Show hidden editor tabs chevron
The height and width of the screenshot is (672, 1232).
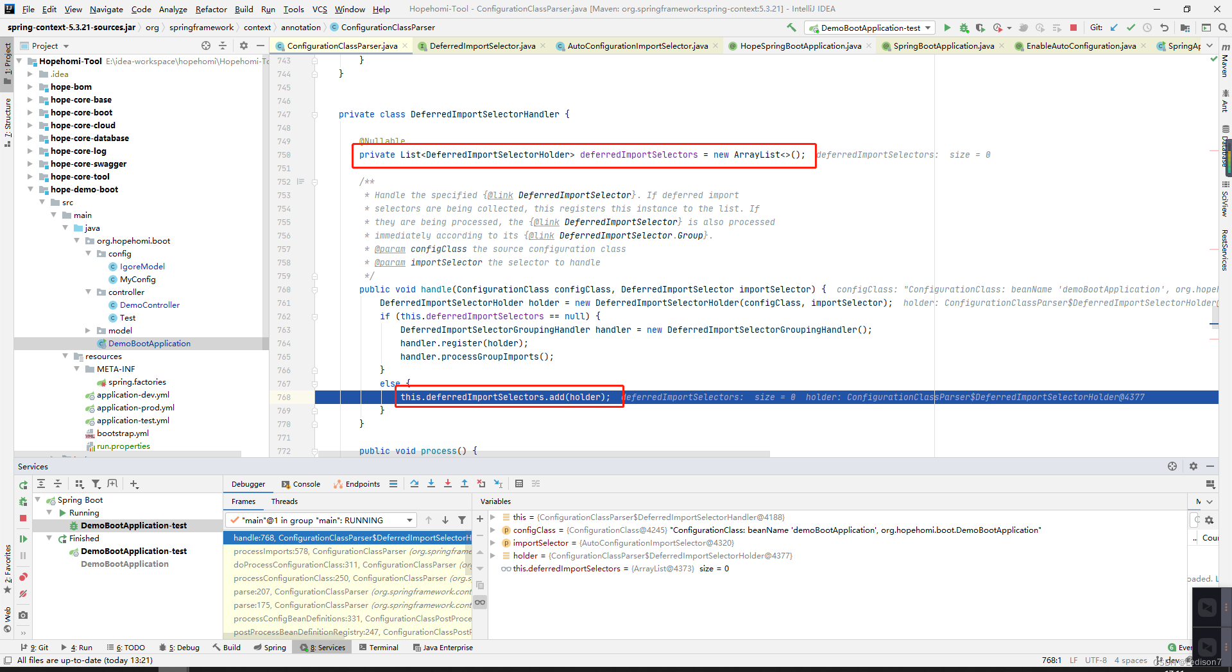coord(1209,46)
